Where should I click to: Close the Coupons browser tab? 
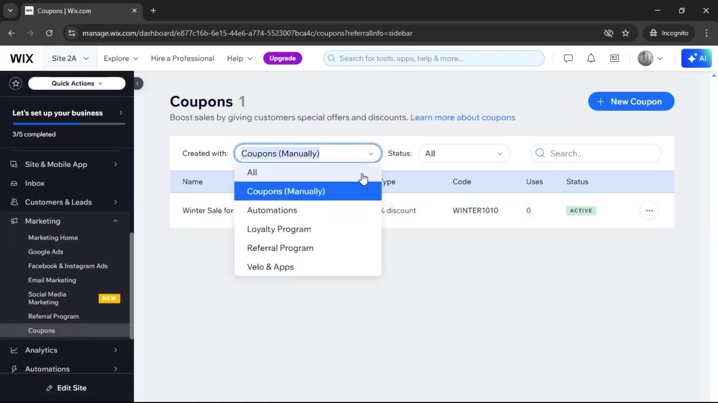(x=134, y=10)
